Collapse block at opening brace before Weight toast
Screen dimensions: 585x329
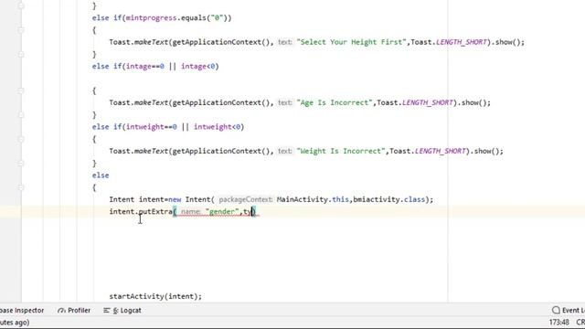21,139
